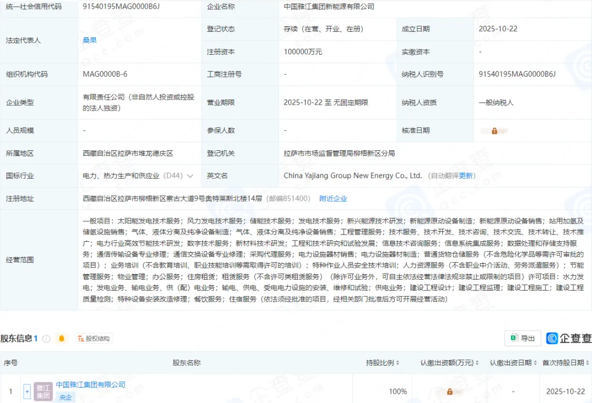The height and width of the screenshot is (403, 592).
Task: Sort the table by 首次持股日期
Action: pyautogui.click(x=586, y=362)
